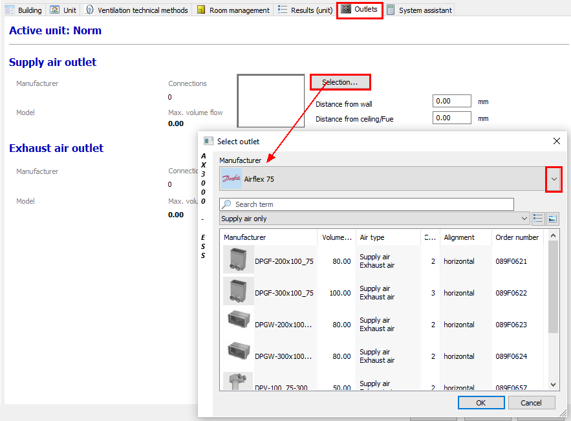Select row with order number 089F0621
571x421 pixels.
pyautogui.click(x=382, y=261)
